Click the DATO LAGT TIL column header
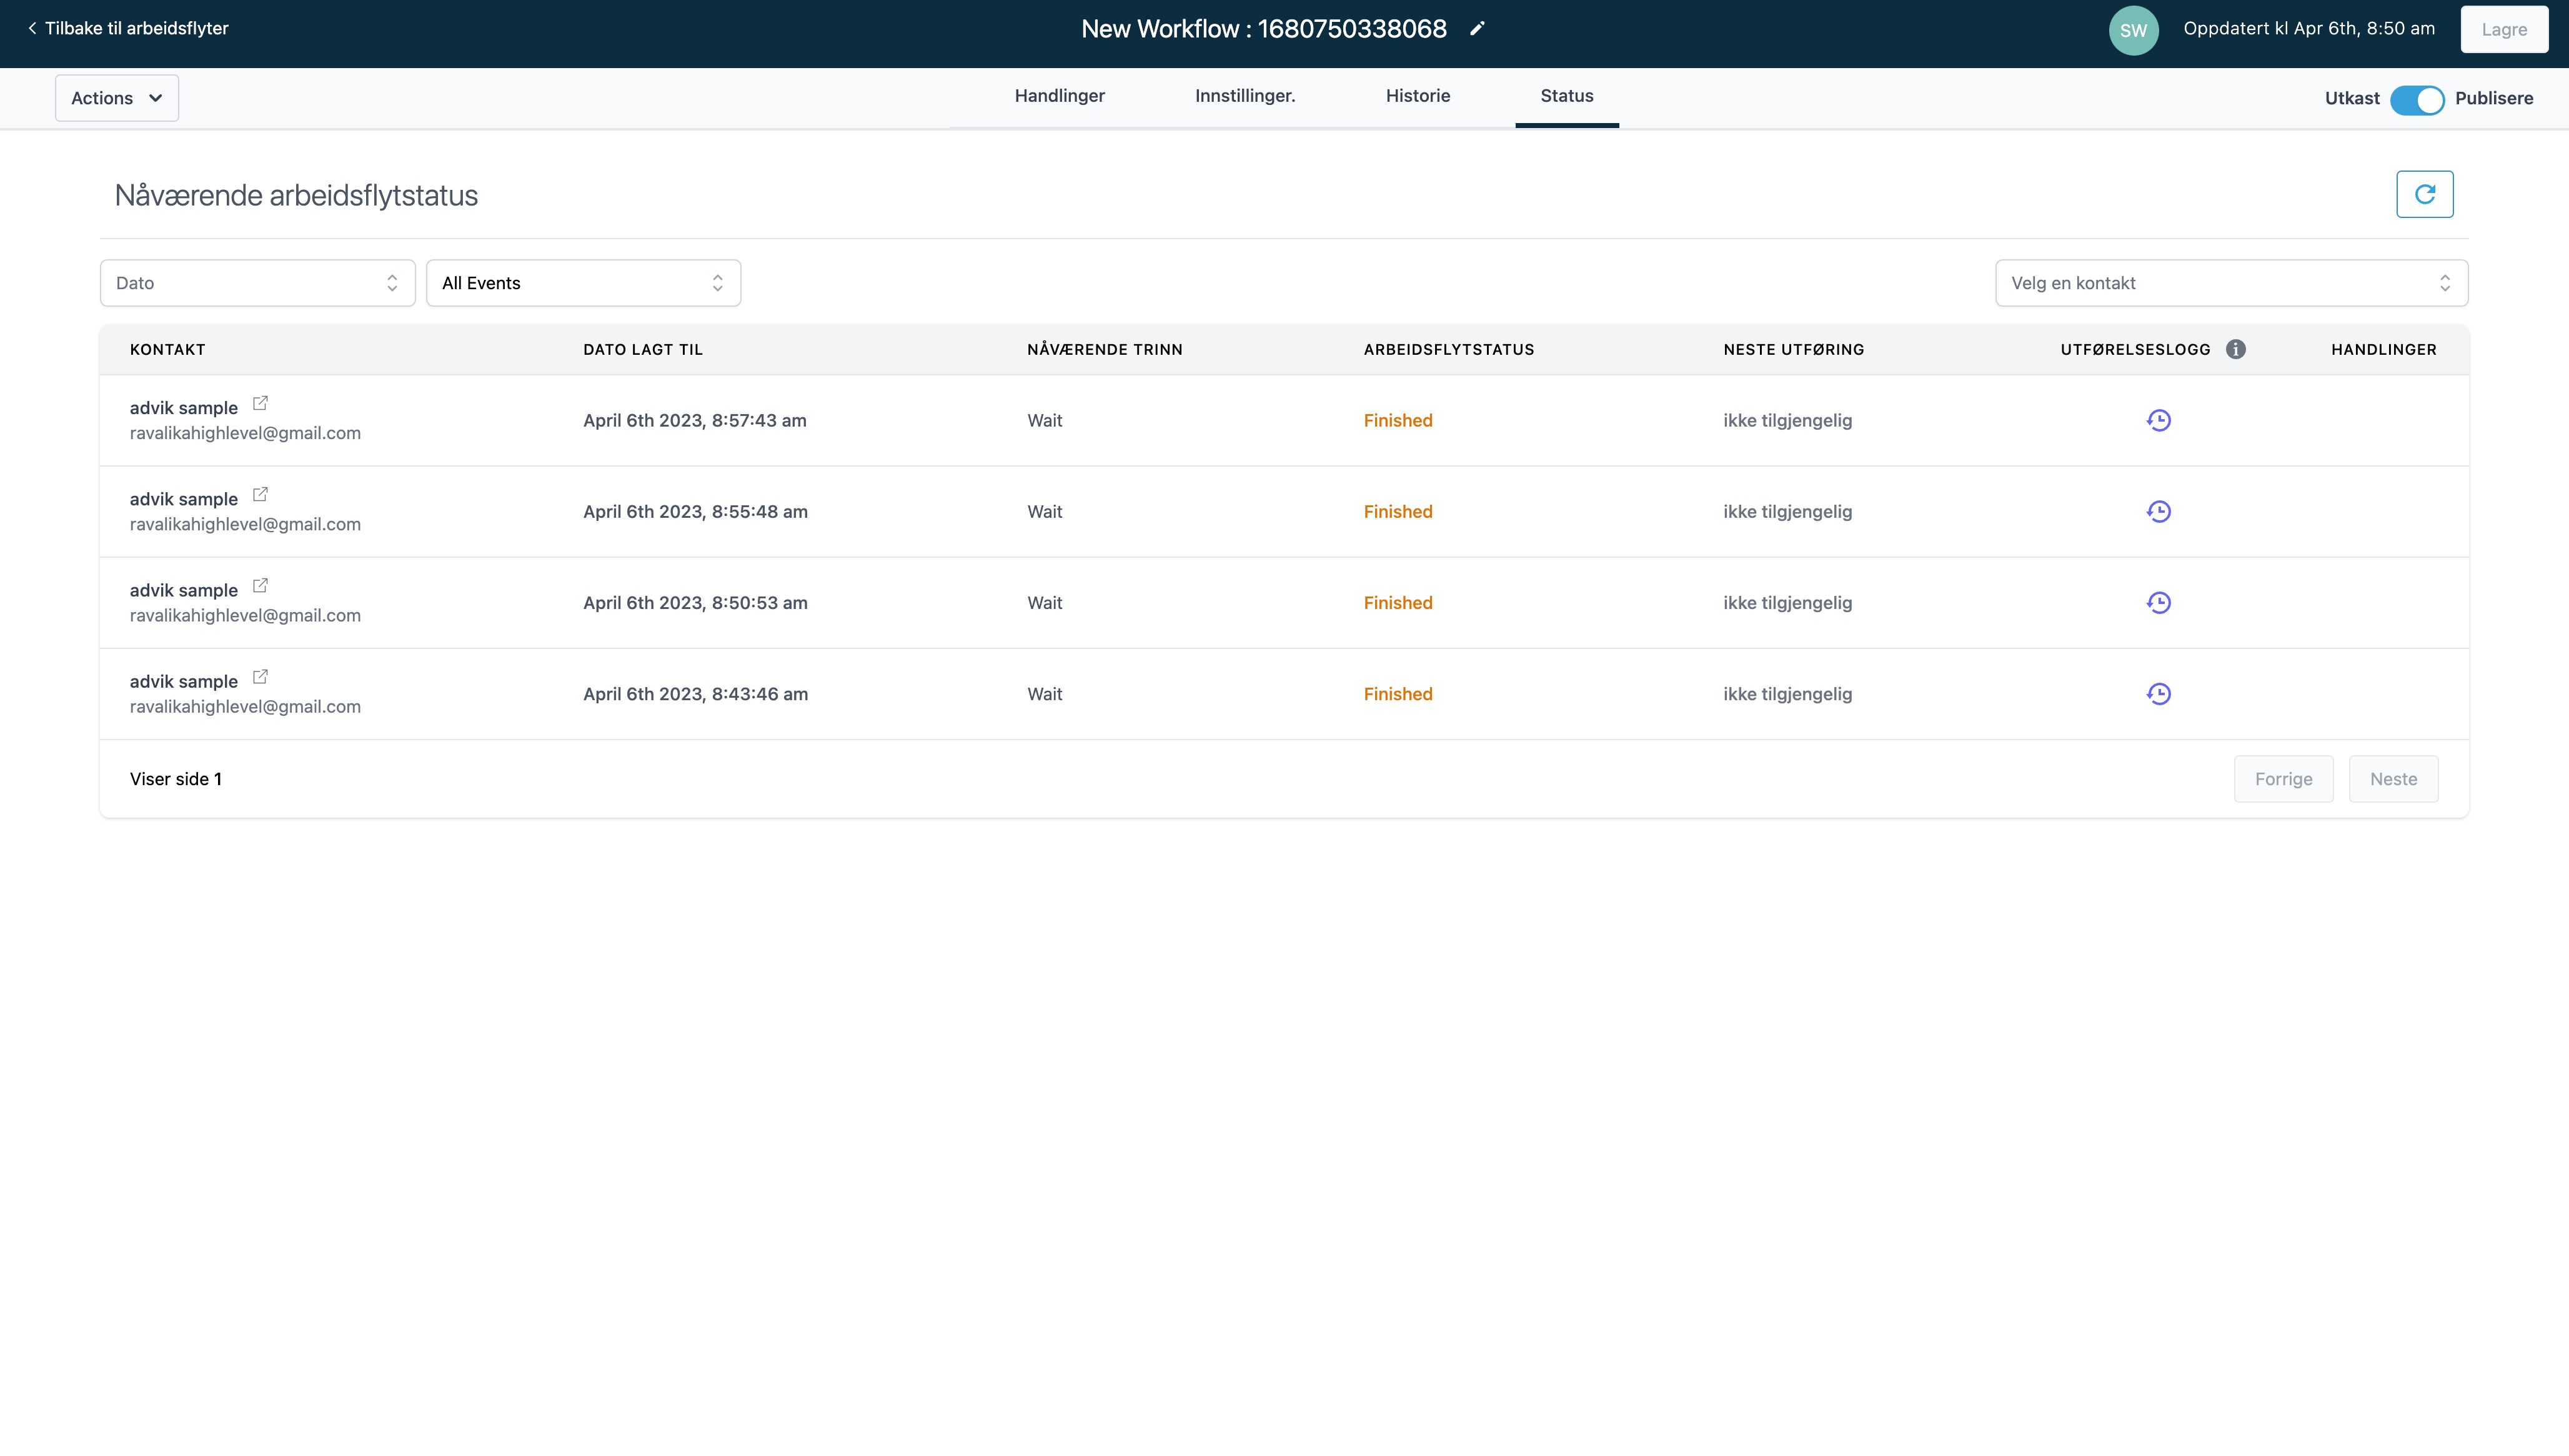Screen dimensions: 2569x1456 pyautogui.click(x=643, y=349)
